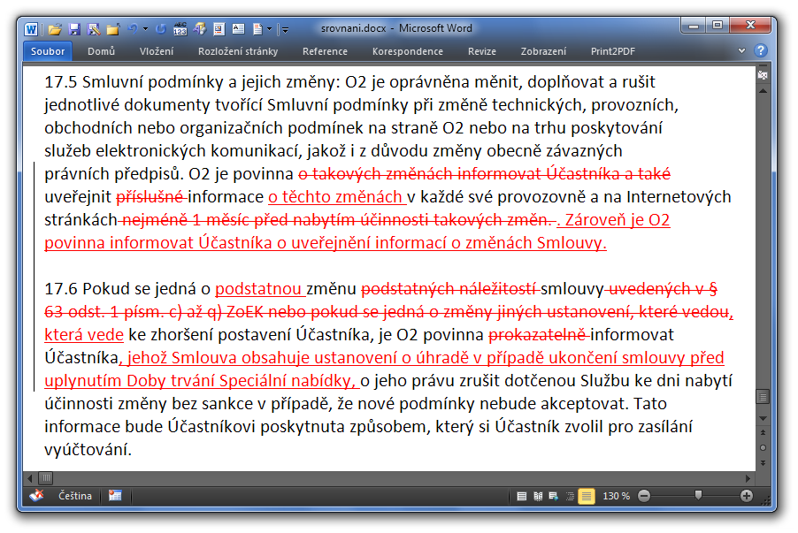The height and width of the screenshot is (533, 798).
Task: Run word count ABC 123 icon
Action: (x=180, y=29)
